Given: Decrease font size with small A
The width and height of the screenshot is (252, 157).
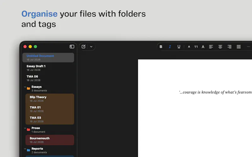Looking at the screenshot, I should click(189, 47).
